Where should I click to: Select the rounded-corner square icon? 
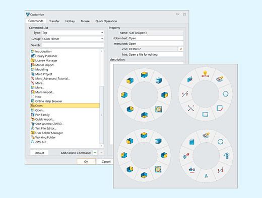click(x=220, y=108)
